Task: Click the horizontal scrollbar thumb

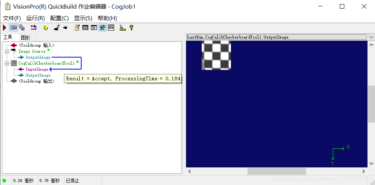Action: 277,172
